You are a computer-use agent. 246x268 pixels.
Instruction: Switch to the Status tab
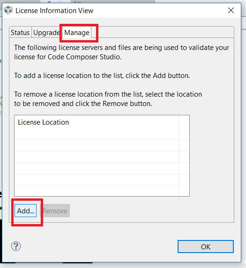pos(20,32)
